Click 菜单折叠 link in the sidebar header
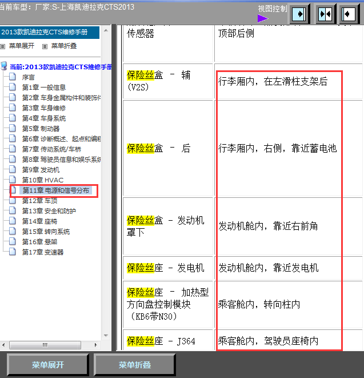 (x=64, y=46)
